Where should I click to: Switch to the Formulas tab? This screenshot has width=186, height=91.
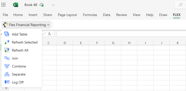(x=90, y=15)
